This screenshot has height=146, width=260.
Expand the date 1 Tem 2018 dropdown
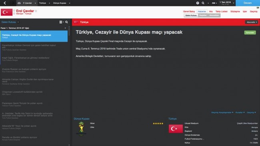click(234, 3)
